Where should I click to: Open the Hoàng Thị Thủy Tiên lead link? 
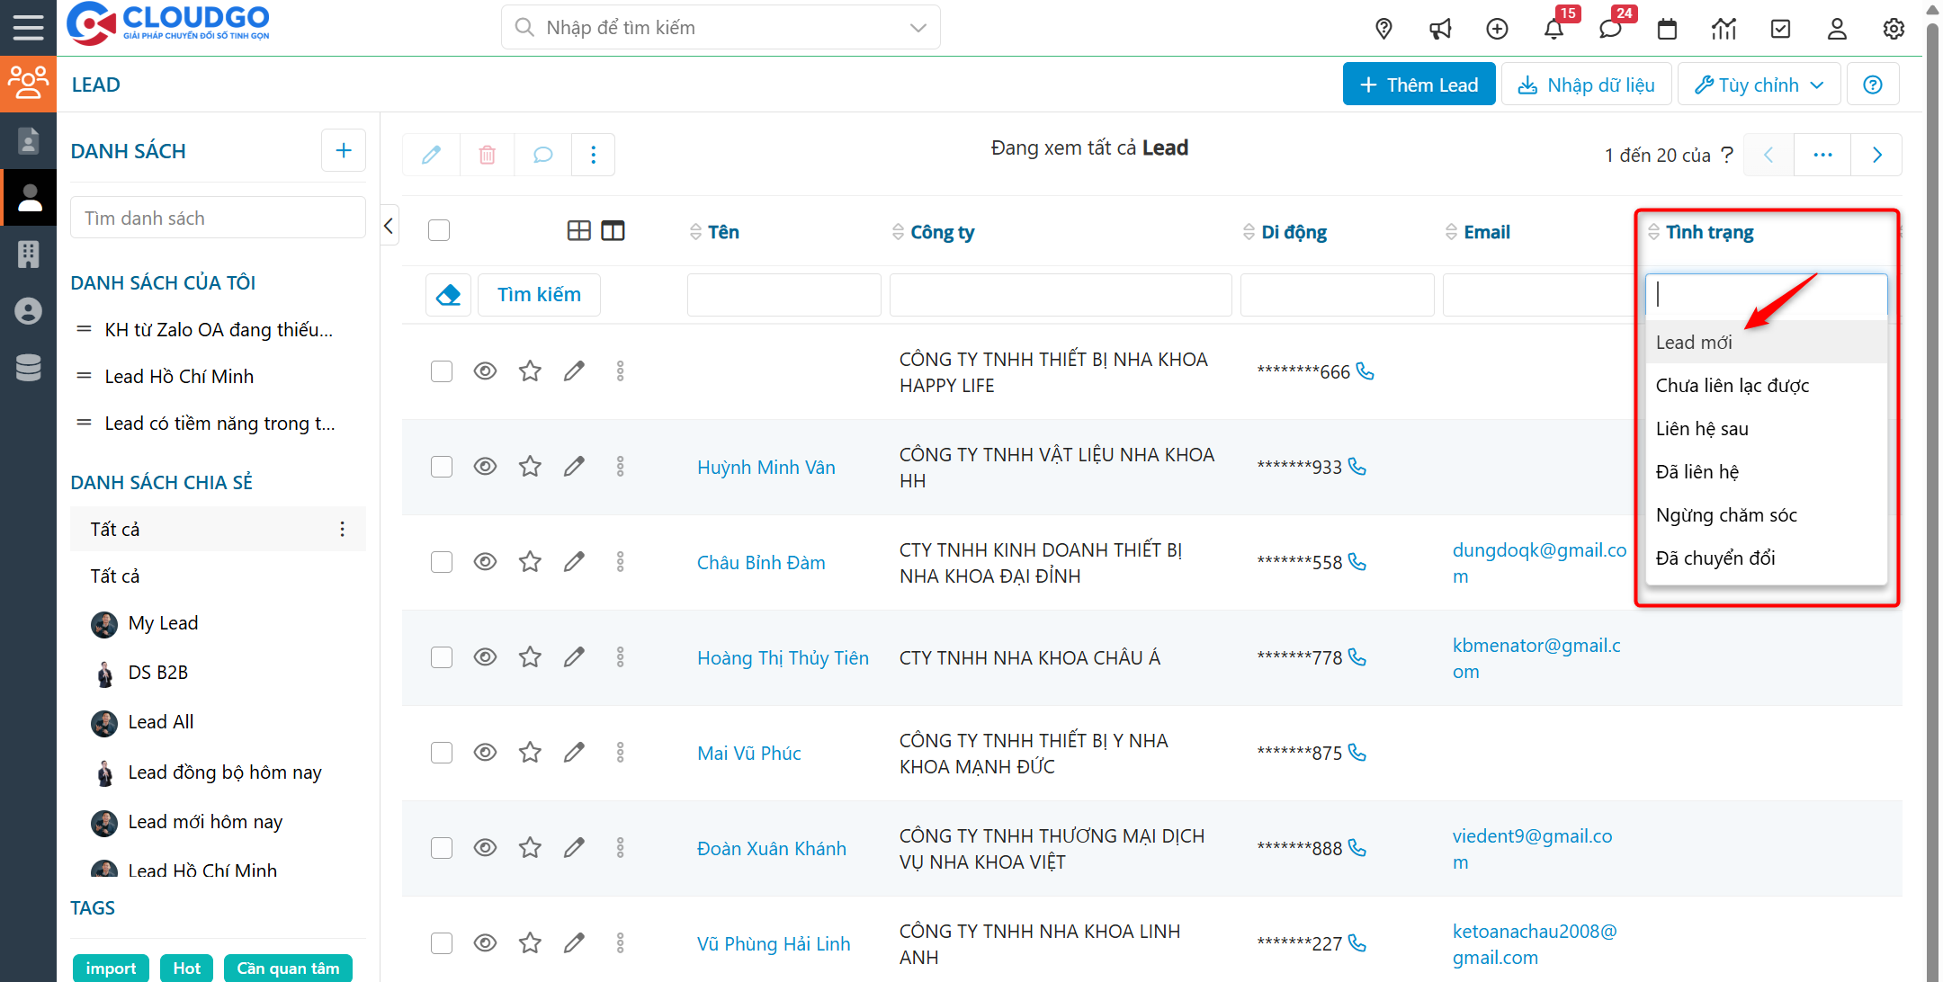click(783, 658)
